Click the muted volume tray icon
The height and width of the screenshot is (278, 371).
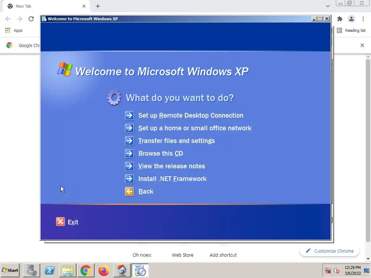336,270
